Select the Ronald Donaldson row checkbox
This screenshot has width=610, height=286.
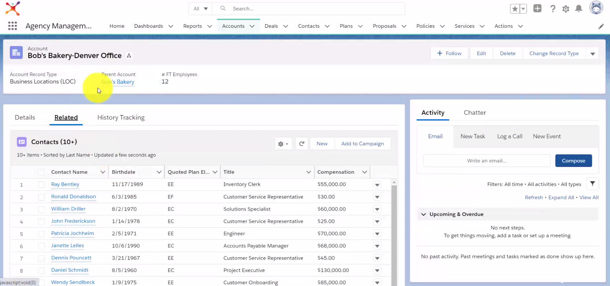click(42, 197)
